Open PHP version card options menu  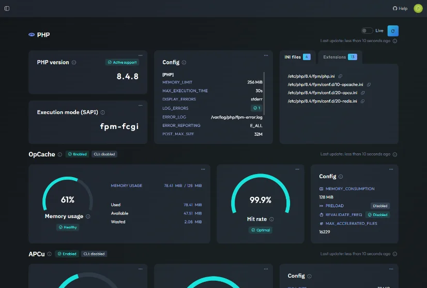tap(141, 55)
